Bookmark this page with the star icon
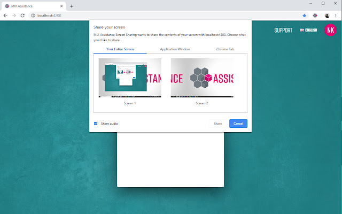Image resolution: width=342 pixels, height=214 pixels. (304, 16)
